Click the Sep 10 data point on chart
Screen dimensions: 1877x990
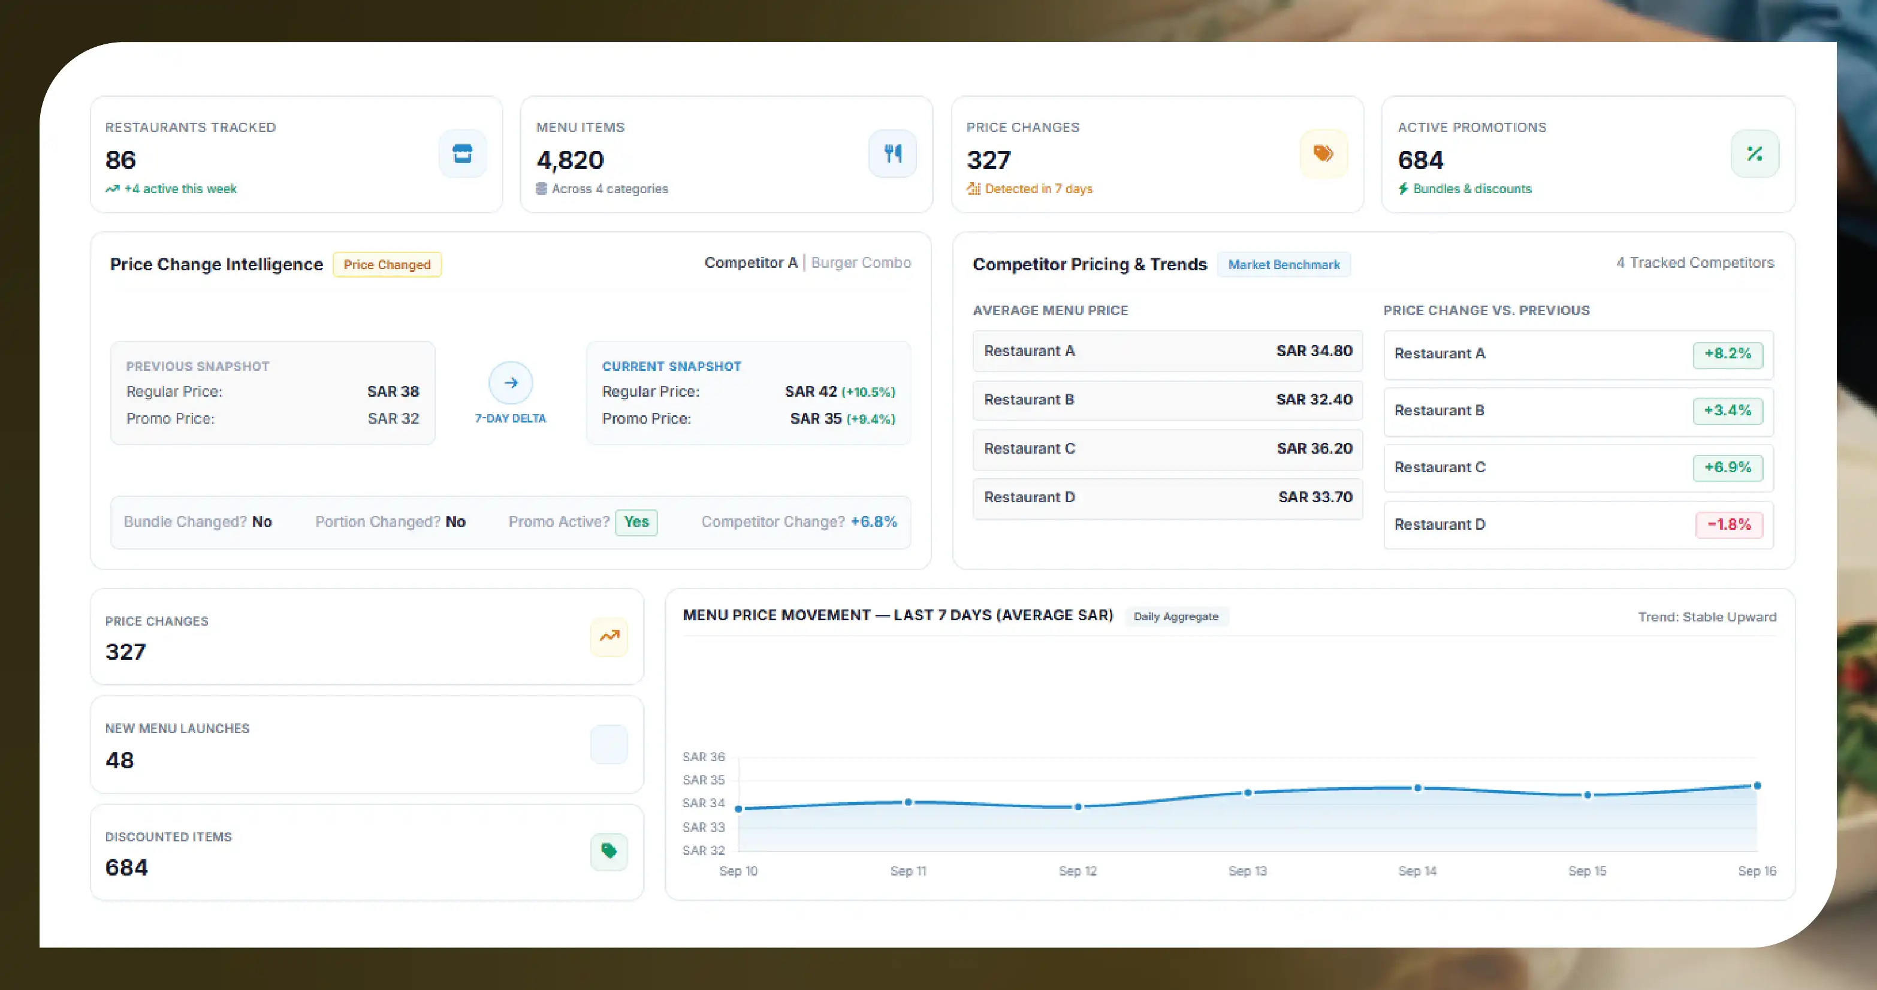click(x=739, y=808)
